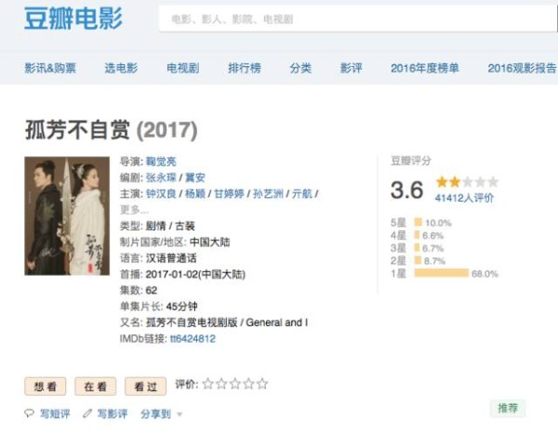Mark the show as 在看
Screen dimensions: 558x432
click(96, 385)
